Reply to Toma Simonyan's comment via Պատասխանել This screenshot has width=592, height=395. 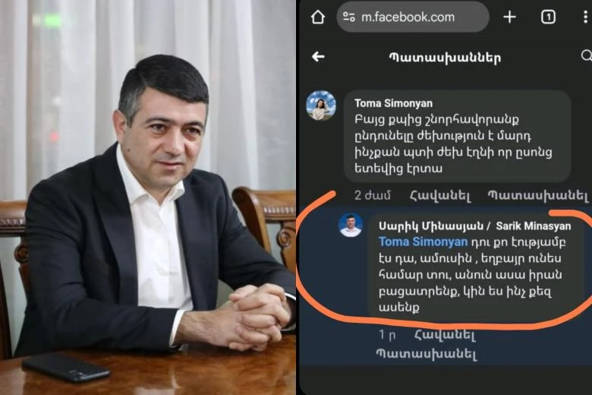coord(537,196)
